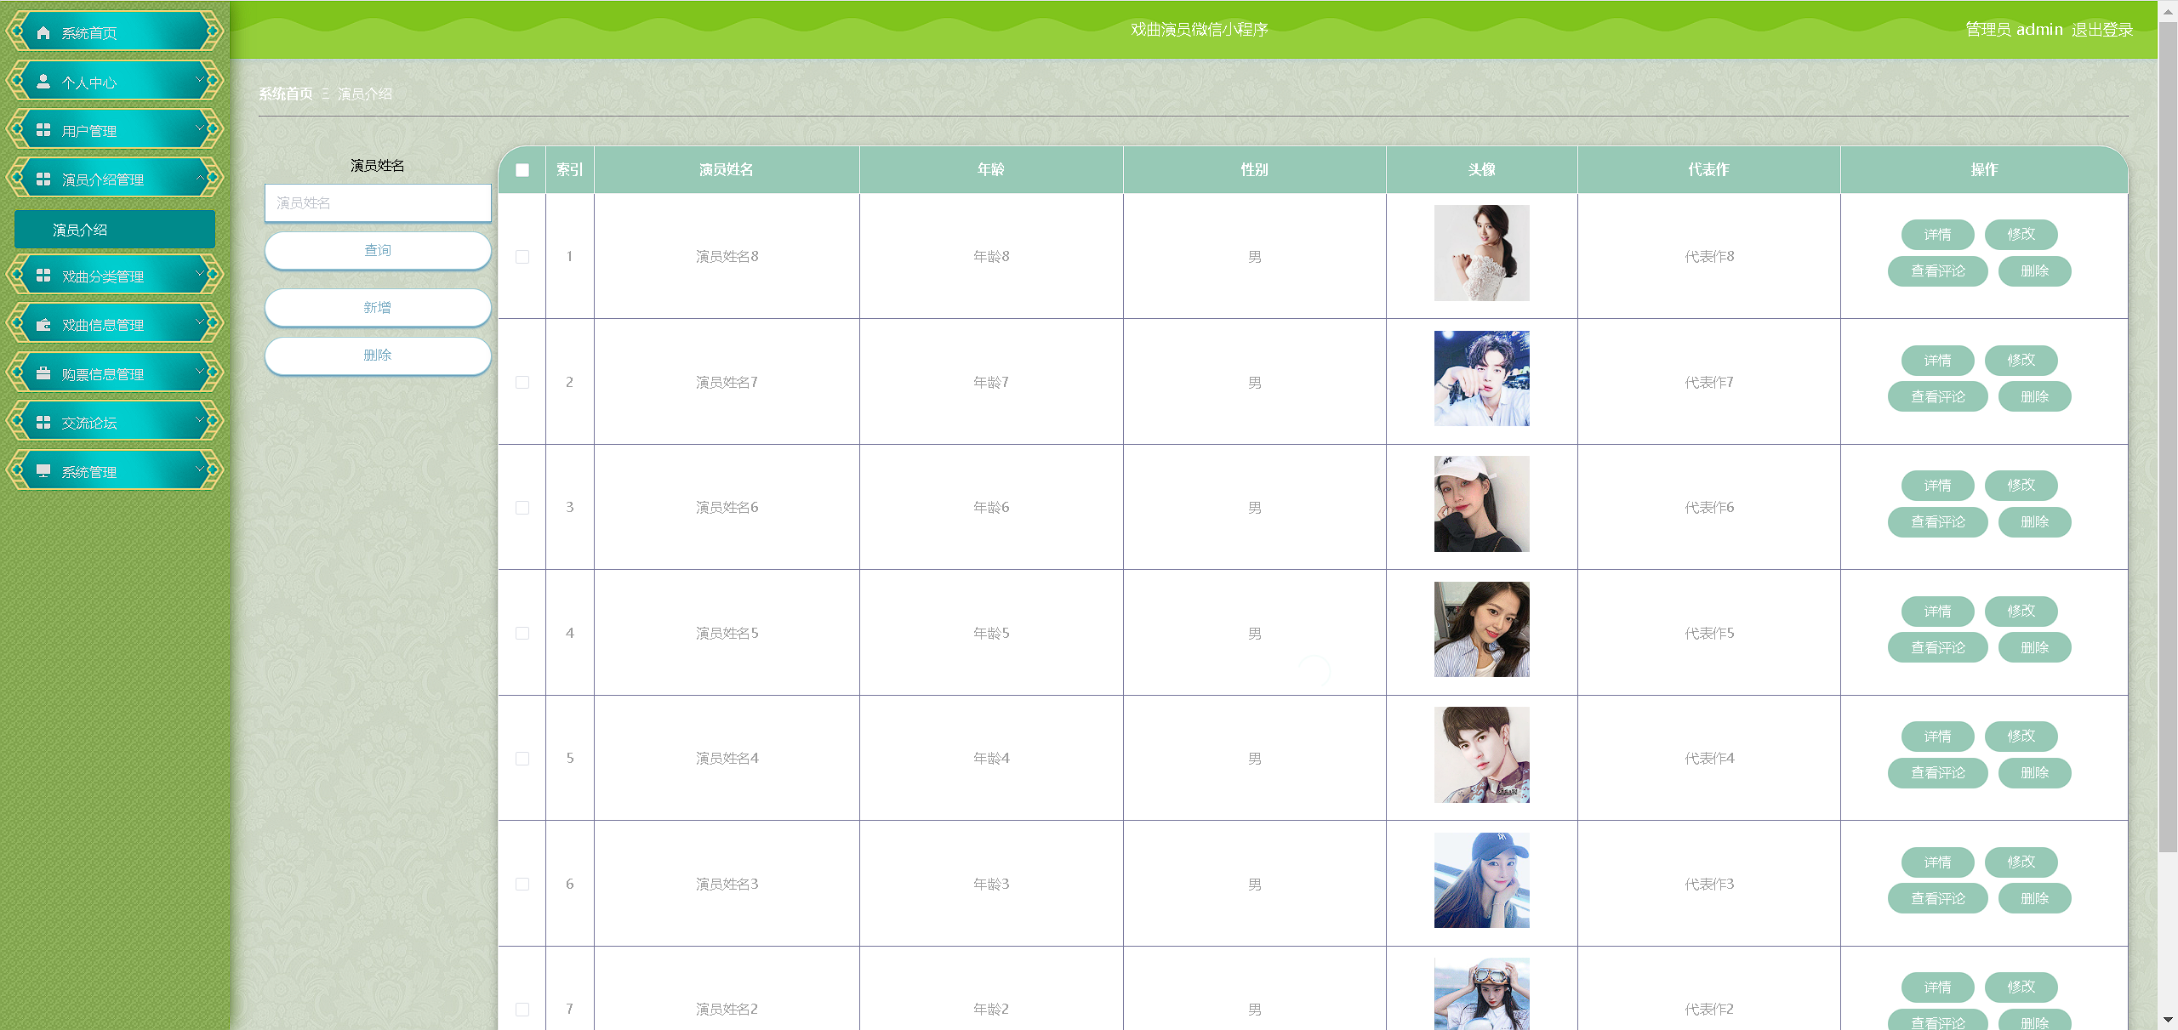2178x1030 pixels.
Task: Click the wallet icon beside 戏曲信息管理
Action: click(43, 325)
